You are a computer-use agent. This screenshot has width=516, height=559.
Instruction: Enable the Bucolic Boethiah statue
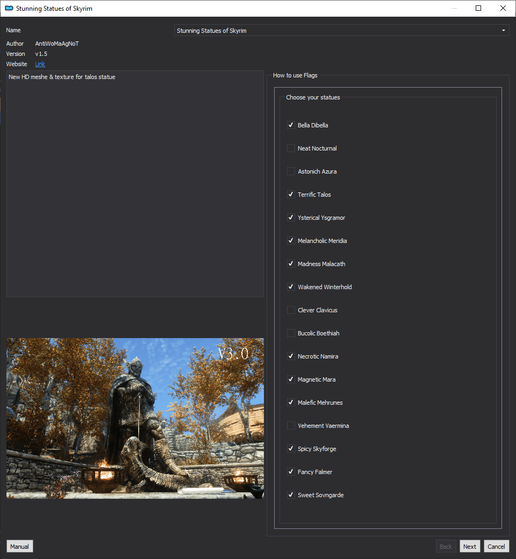coord(291,333)
